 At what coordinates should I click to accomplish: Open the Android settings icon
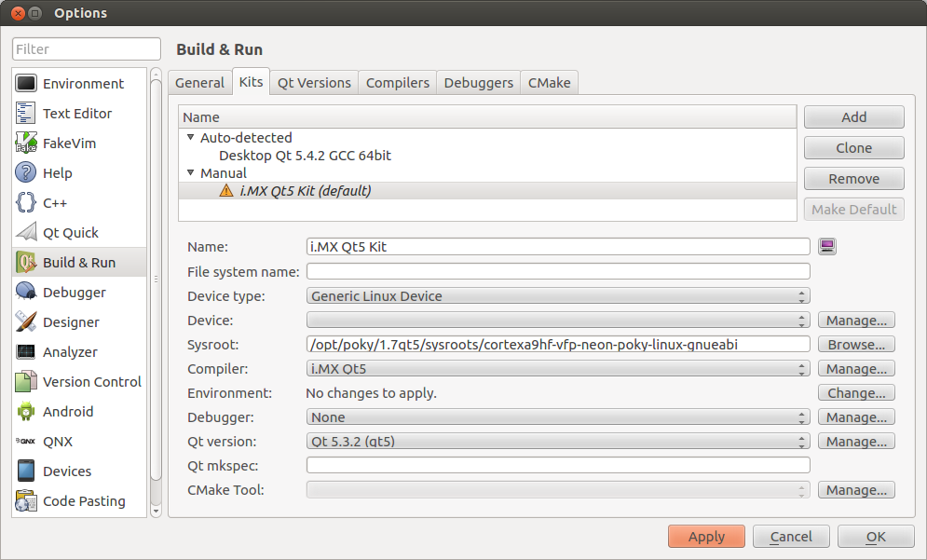(26, 412)
